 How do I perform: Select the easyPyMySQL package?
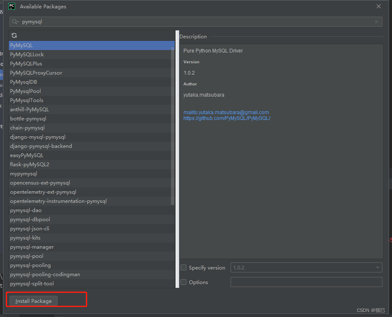(x=91, y=155)
